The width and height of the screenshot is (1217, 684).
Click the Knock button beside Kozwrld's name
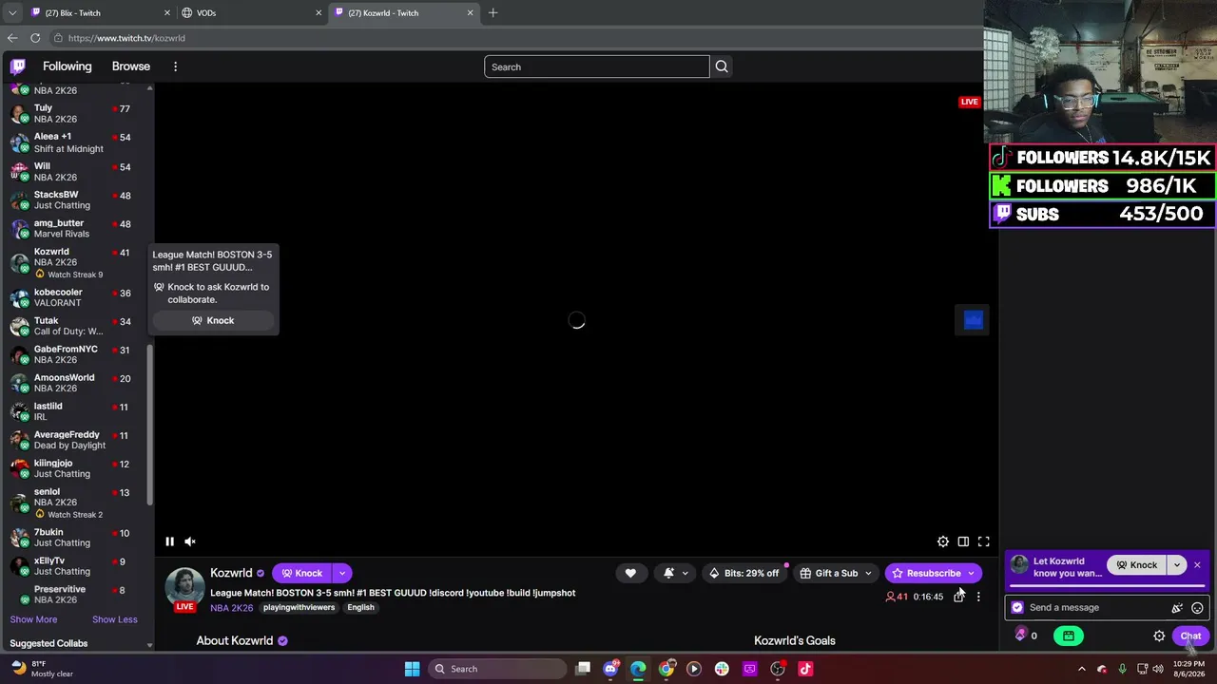click(x=301, y=573)
